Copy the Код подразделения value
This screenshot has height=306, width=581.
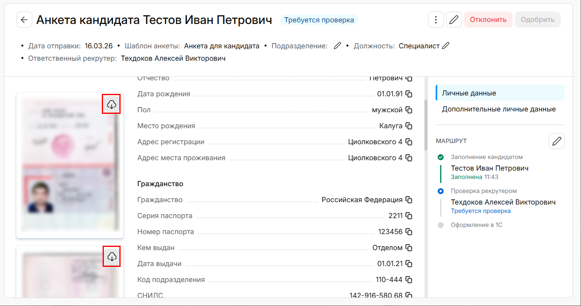[x=409, y=280]
